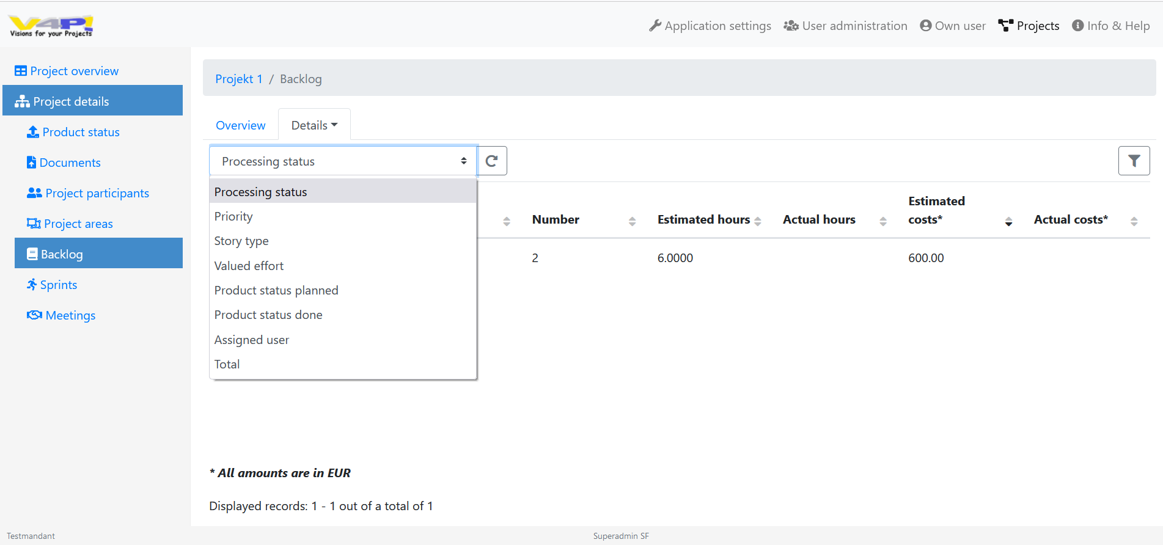Click the Project participants people icon
This screenshot has height=545, width=1163.
[x=34, y=193]
